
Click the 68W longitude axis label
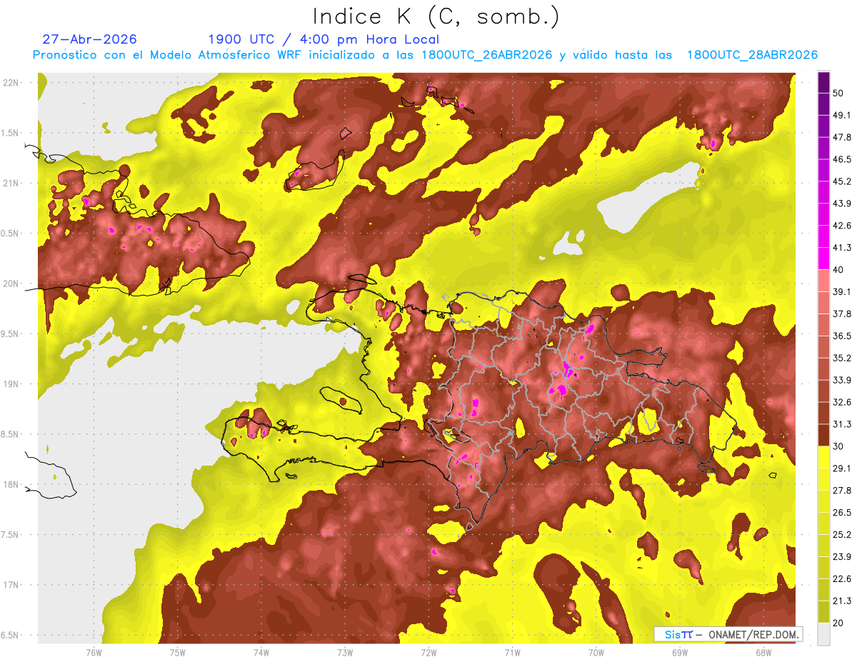(x=763, y=652)
